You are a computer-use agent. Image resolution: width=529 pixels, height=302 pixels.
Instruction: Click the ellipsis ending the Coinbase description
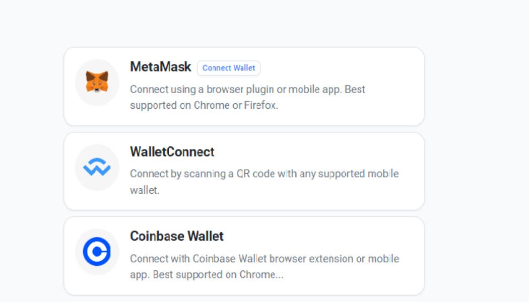(280, 276)
